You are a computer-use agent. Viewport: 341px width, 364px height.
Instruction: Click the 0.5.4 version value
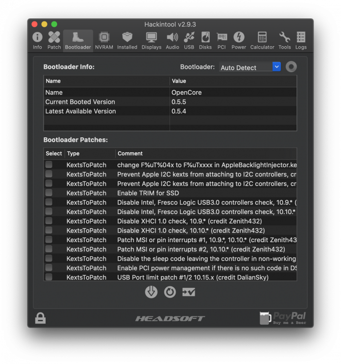179,111
